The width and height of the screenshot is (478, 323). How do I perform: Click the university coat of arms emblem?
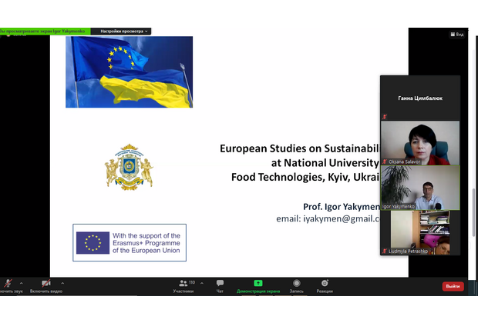pyautogui.click(x=129, y=167)
